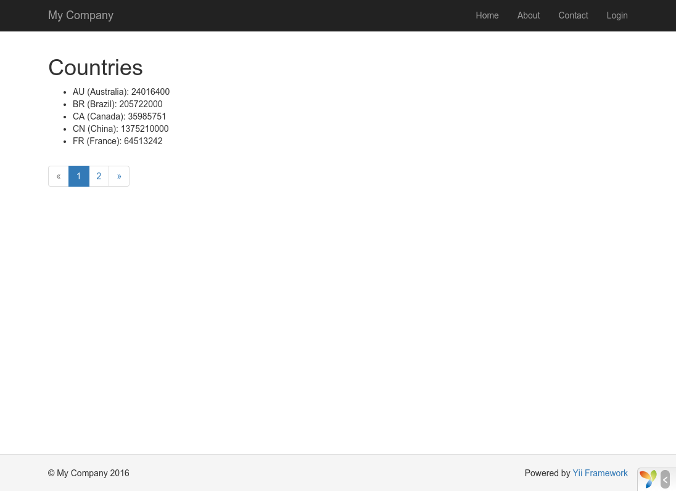Click the Login link
The width and height of the screenshot is (676, 491).
point(617,15)
